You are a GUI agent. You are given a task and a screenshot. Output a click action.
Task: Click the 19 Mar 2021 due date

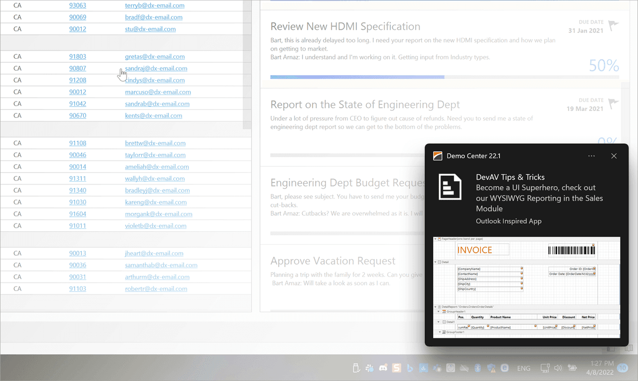[x=585, y=108]
